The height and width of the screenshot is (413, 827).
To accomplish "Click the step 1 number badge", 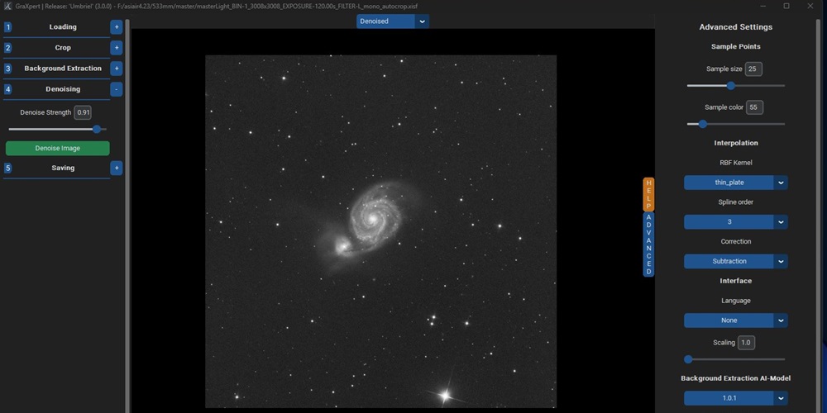I will click(8, 27).
